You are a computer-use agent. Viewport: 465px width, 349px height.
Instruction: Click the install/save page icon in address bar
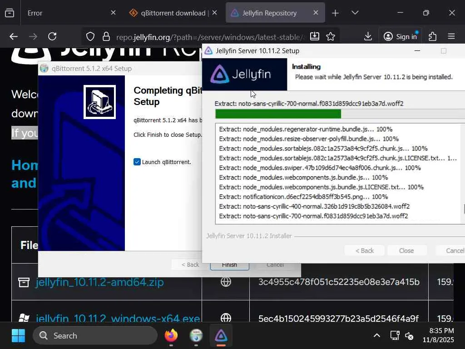click(x=314, y=36)
